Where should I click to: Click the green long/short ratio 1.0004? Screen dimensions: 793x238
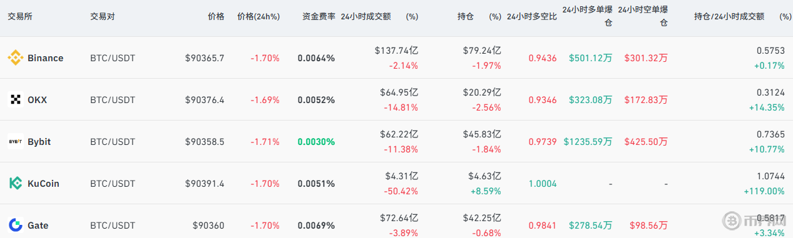(543, 184)
